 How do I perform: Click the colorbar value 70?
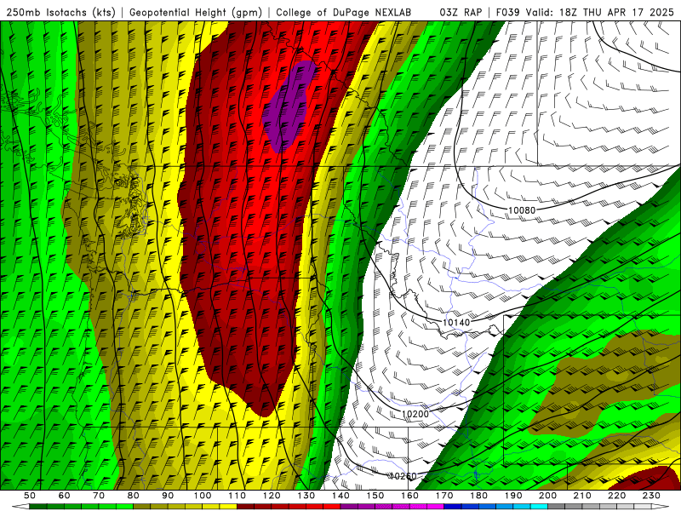(x=99, y=496)
